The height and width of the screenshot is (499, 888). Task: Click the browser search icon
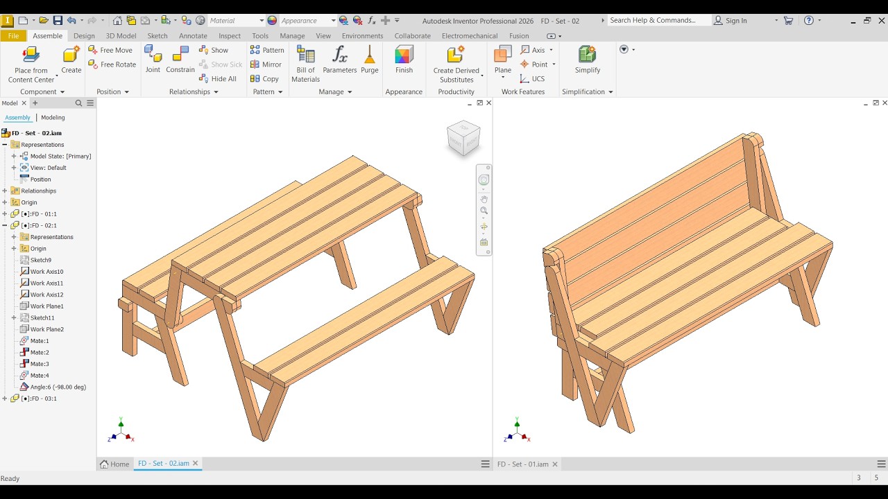[78, 103]
